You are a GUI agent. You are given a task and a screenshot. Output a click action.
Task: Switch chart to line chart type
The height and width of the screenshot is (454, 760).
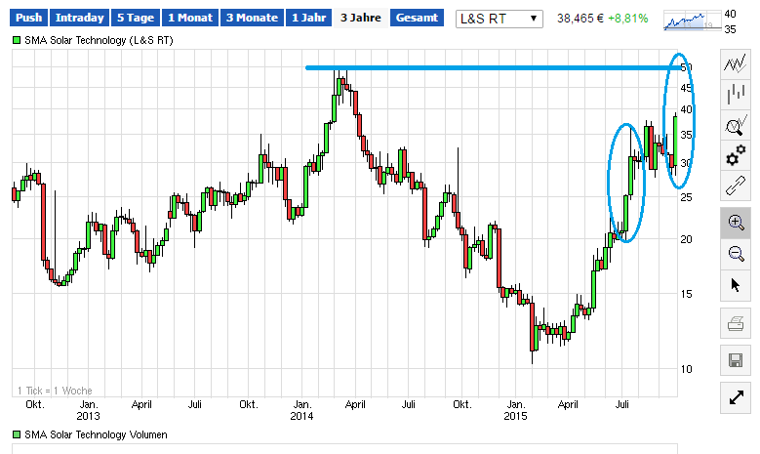[x=736, y=64]
